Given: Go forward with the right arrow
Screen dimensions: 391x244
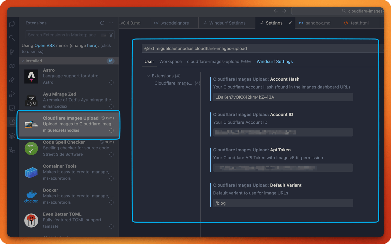Looking at the screenshot, I should click(x=284, y=11).
